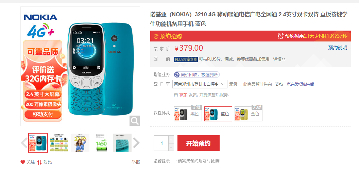The image size is (359, 188).
Task: Click the 预约抢购 clock icon
Action: pos(156,36)
